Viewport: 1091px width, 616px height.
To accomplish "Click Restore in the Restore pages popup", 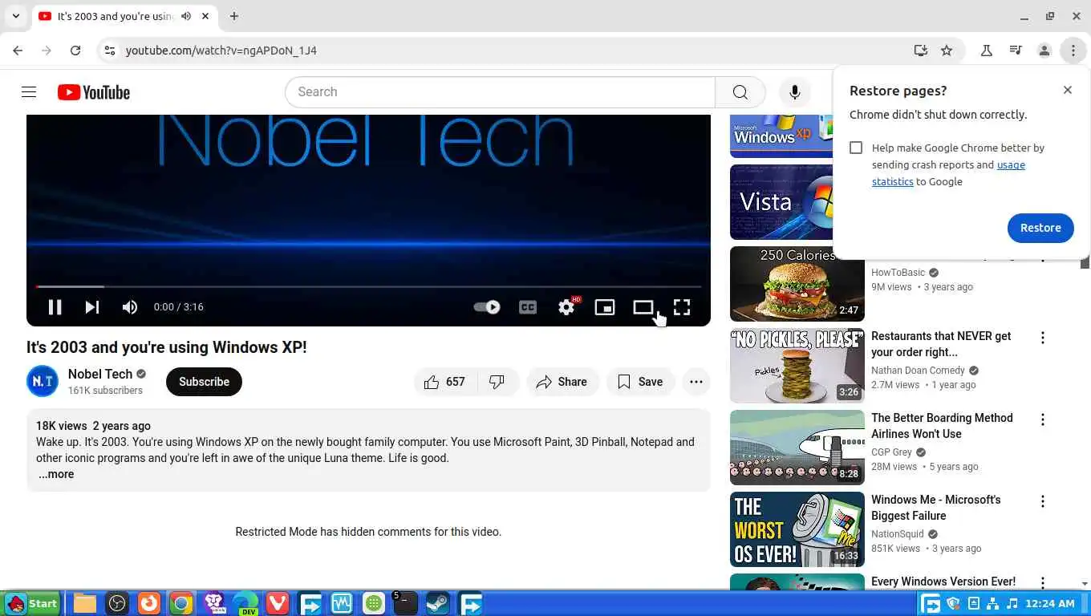I will 1040,228.
